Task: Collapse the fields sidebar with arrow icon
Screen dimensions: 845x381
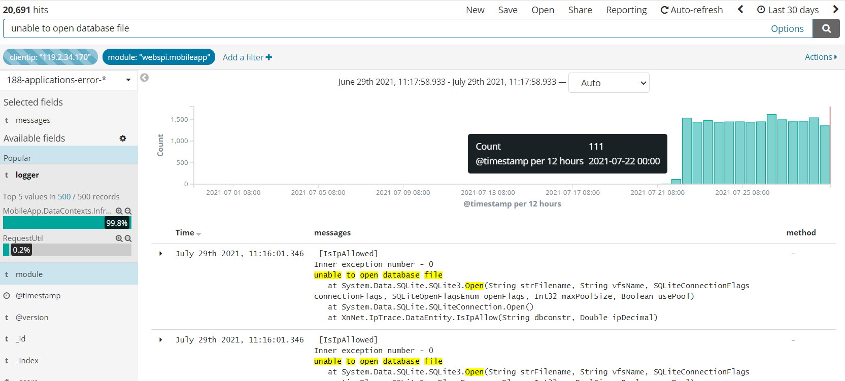Action: coord(145,78)
